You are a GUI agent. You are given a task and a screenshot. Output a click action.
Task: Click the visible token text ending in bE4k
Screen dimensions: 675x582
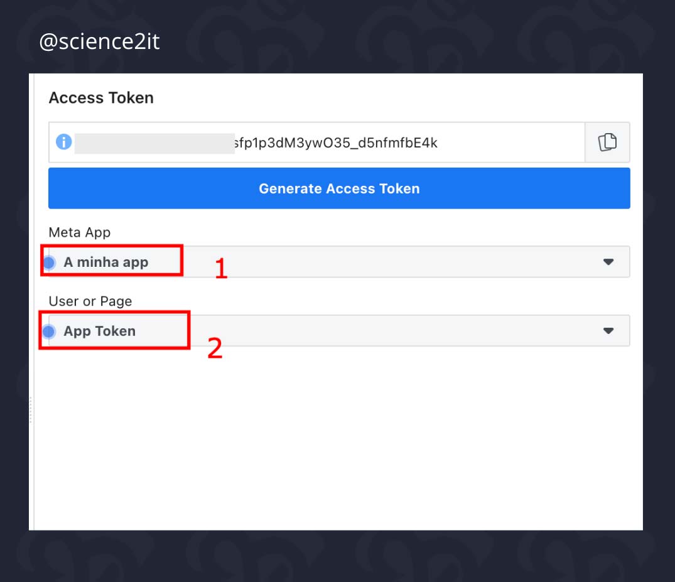[x=335, y=143]
